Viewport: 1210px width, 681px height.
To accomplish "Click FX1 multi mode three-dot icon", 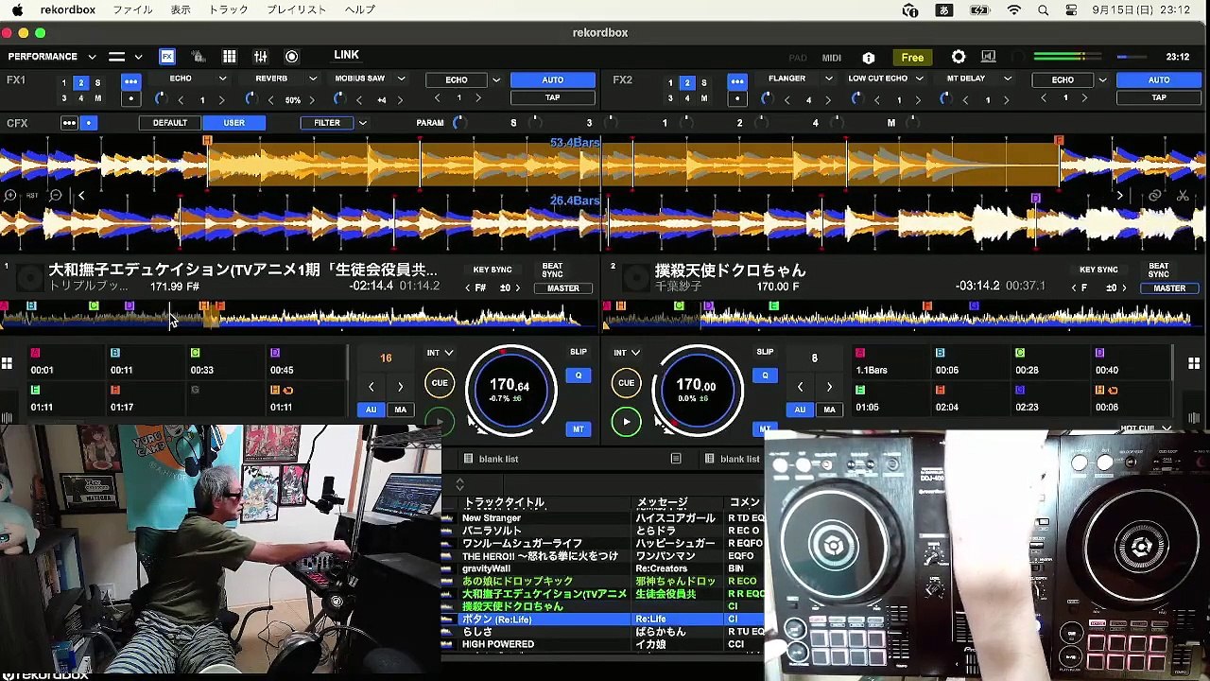I will (130, 81).
